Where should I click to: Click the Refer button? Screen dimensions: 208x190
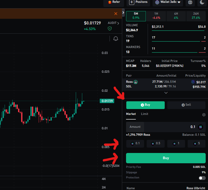click(x=114, y=2)
